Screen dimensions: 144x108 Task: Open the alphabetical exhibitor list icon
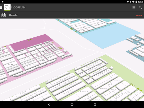pos(133,8)
